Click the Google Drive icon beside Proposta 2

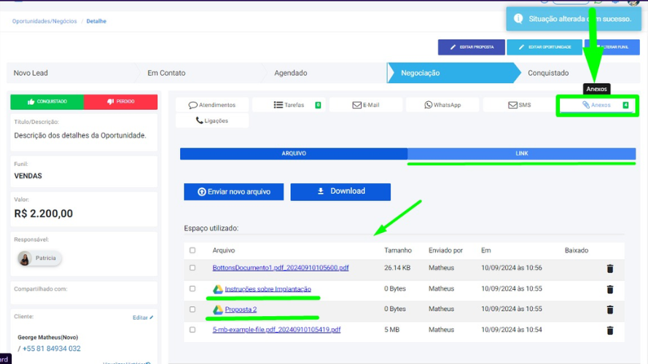(217, 309)
